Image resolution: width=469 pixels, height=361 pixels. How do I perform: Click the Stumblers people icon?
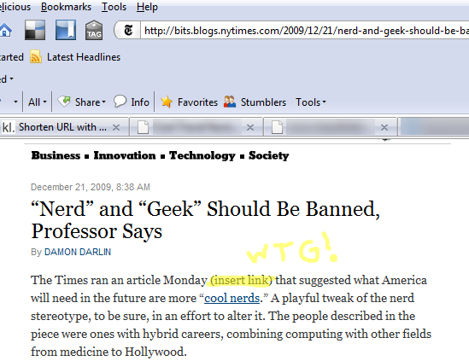tap(230, 102)
